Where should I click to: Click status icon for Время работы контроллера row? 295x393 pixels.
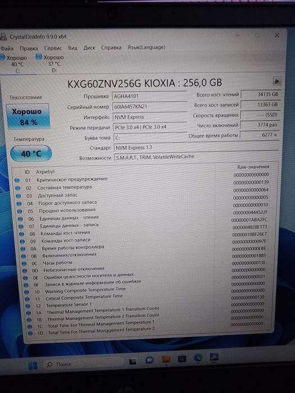click(23, 249)
